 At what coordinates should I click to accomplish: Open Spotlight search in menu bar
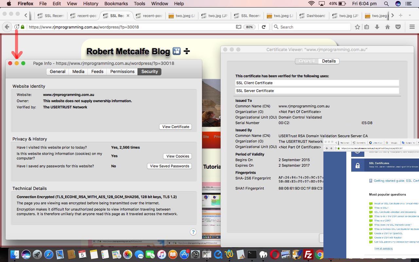coord(386,4)
